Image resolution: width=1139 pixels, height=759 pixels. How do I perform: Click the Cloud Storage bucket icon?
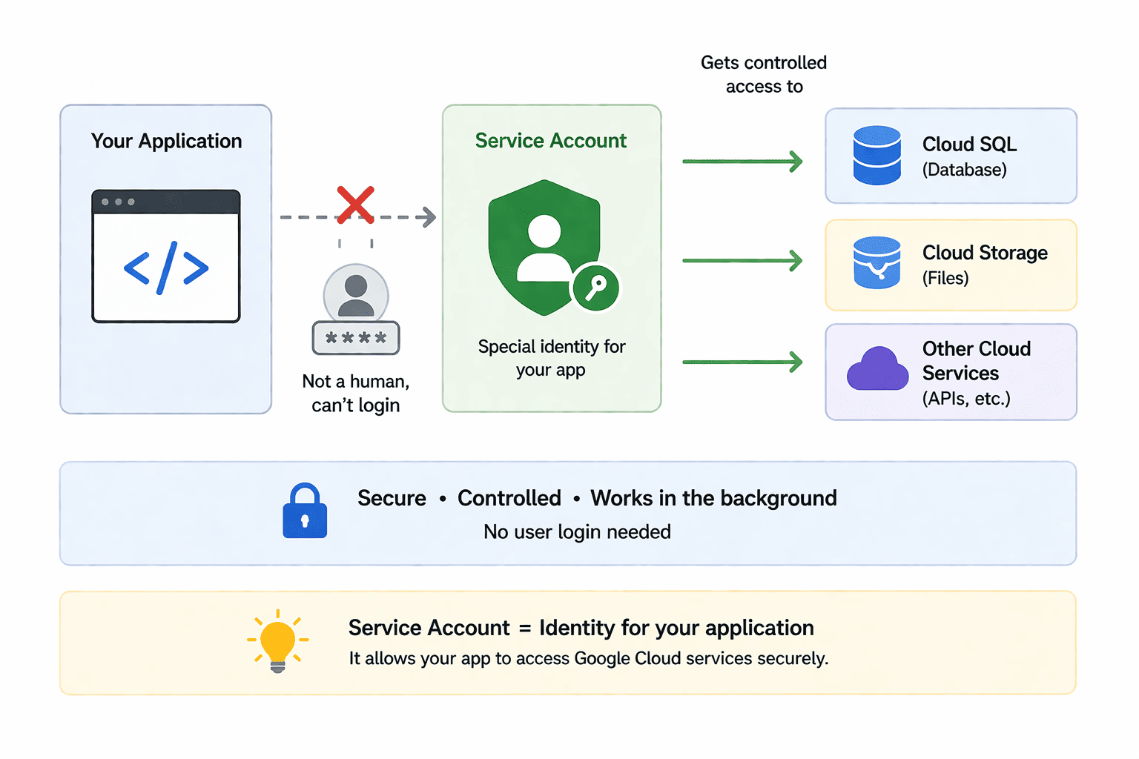pos(876,262)
